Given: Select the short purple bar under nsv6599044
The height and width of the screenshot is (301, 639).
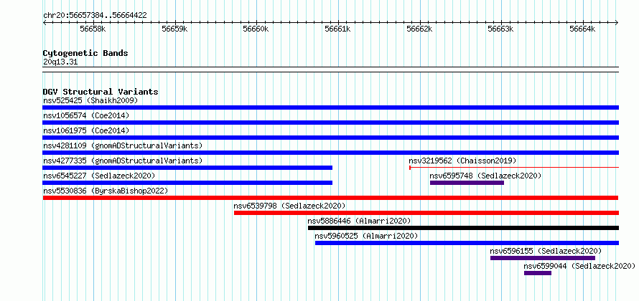Looking at the screenshot, I should click(538, 273).
